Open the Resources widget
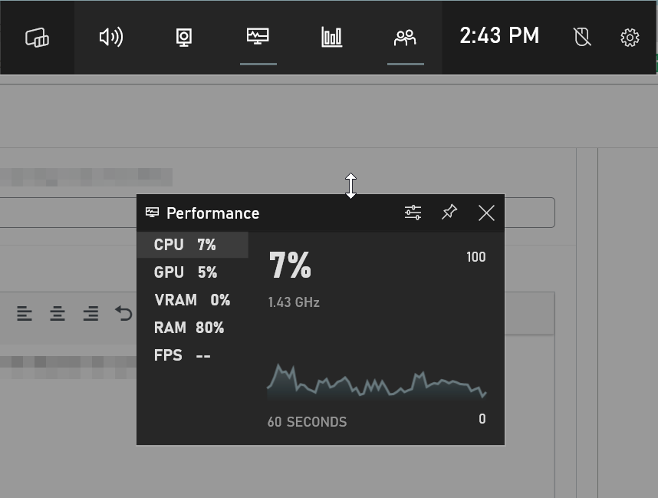 [x=331, y=37]
